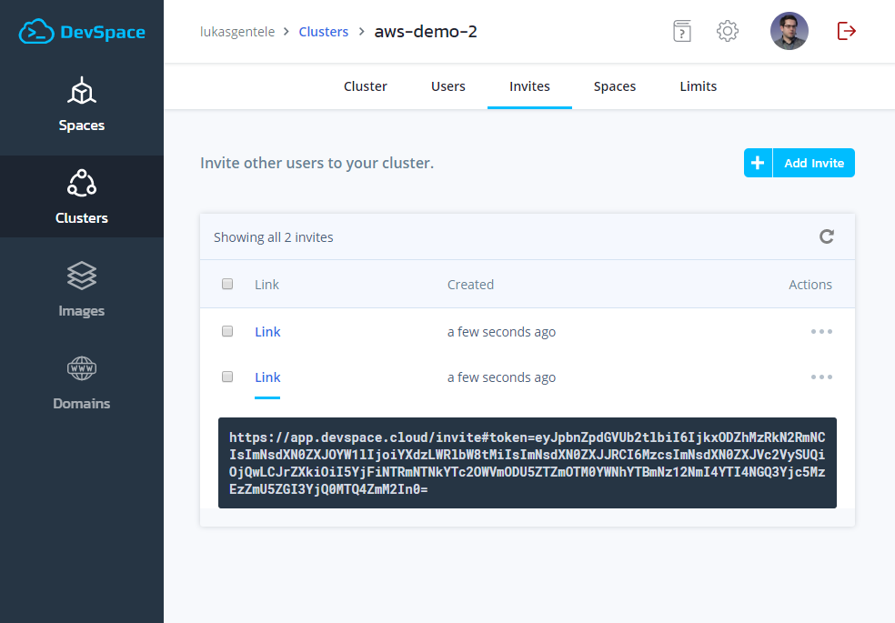Open actions menu for the second invite
The height and width of the screenshot is (623, 895).
point(821,377)
